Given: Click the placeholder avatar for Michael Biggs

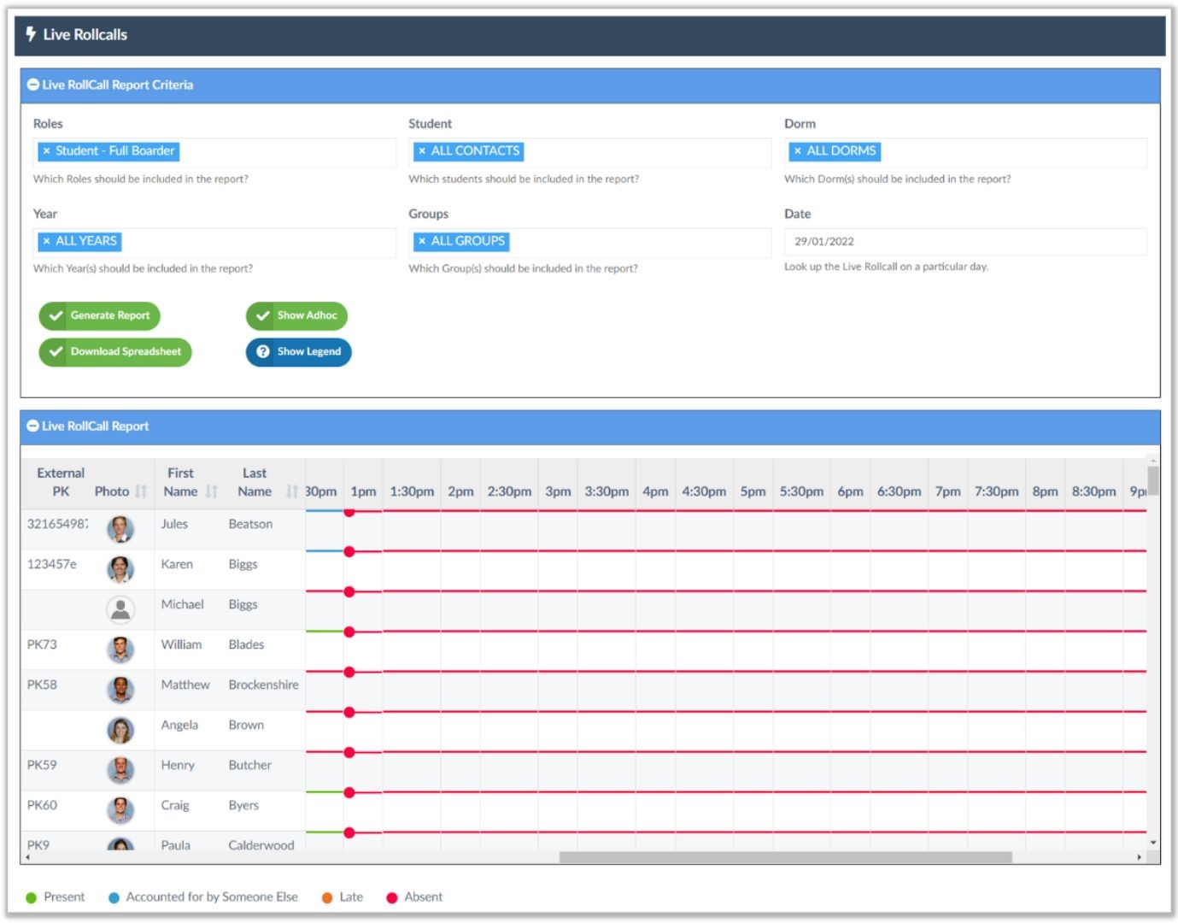Looking at the screenshot, I should click(120, 609).
